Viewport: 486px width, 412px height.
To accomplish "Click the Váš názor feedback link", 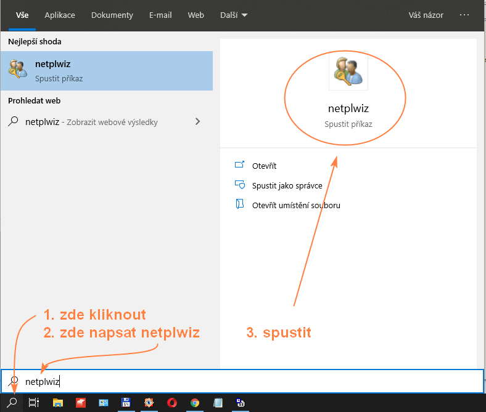I will (x=426, y=15).
